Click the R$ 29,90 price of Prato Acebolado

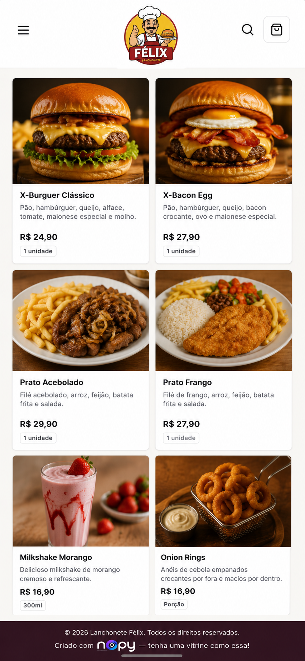pyautogui.click(x=39, y=424)
